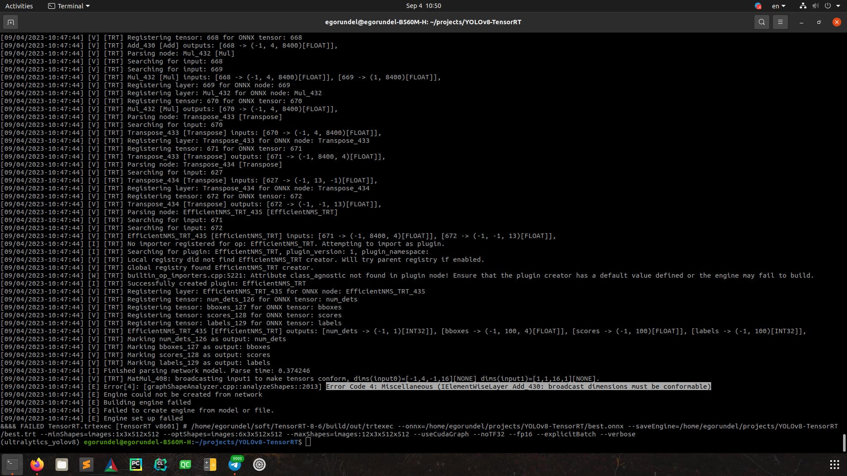Launch CMake GUI from the dock
Viewport: 847px width, 476px height.
point(111,465)
